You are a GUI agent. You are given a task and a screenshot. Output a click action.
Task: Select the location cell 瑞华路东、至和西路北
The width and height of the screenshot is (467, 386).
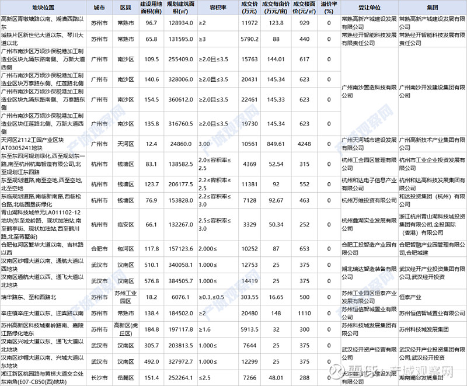coord(43,297)
